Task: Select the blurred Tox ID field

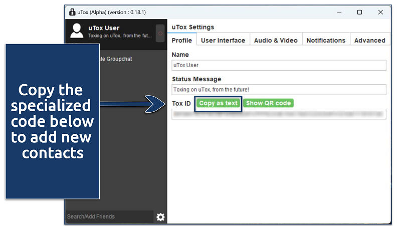Action: [x=279, y=114]
